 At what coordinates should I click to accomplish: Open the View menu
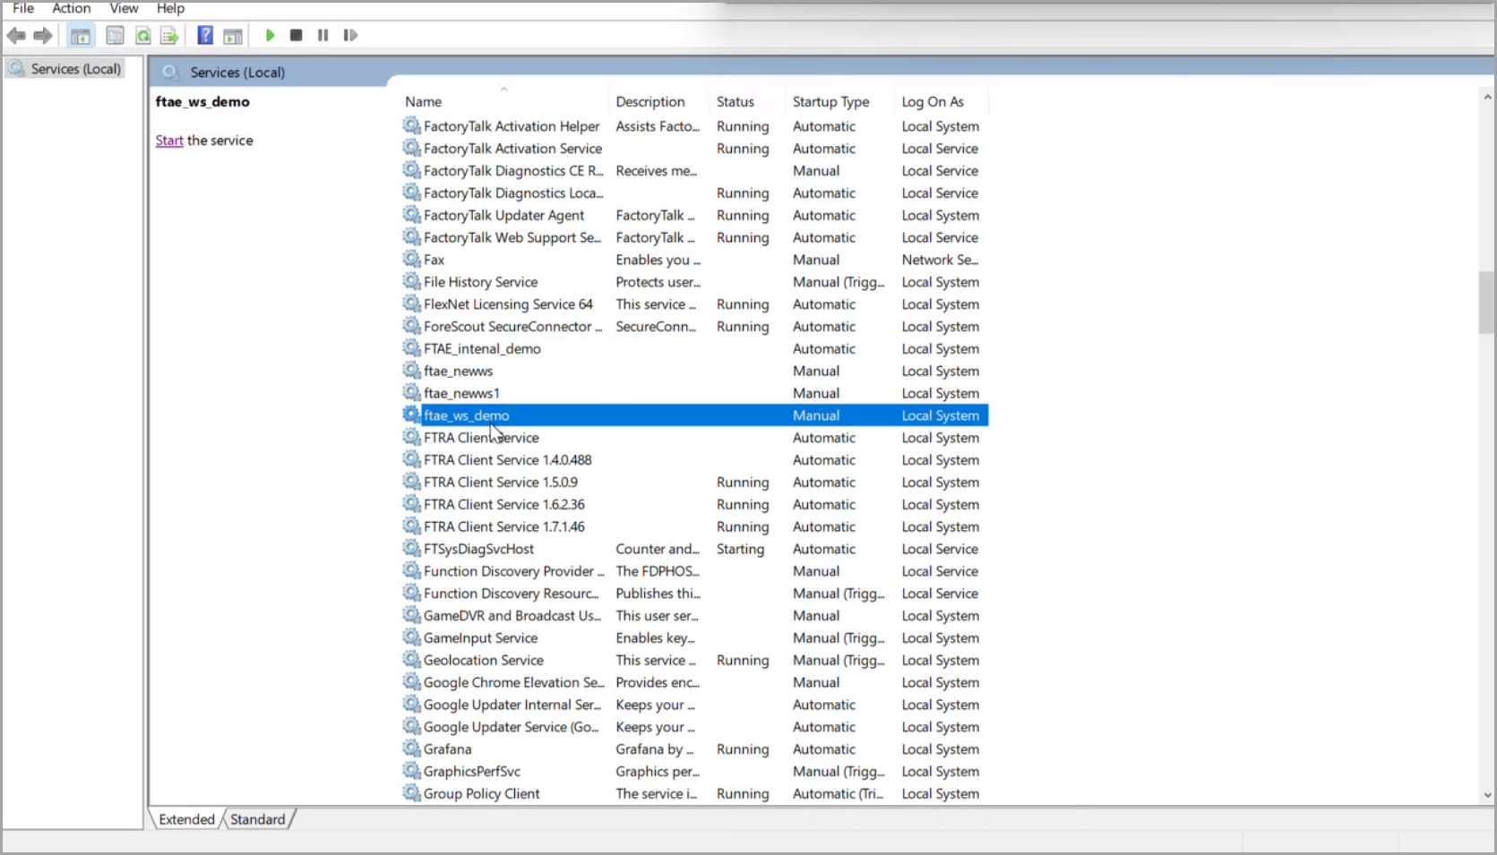click(124, 8)
